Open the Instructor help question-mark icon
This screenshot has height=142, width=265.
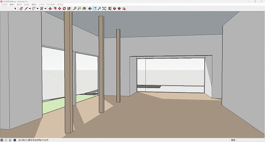point(15,140)
